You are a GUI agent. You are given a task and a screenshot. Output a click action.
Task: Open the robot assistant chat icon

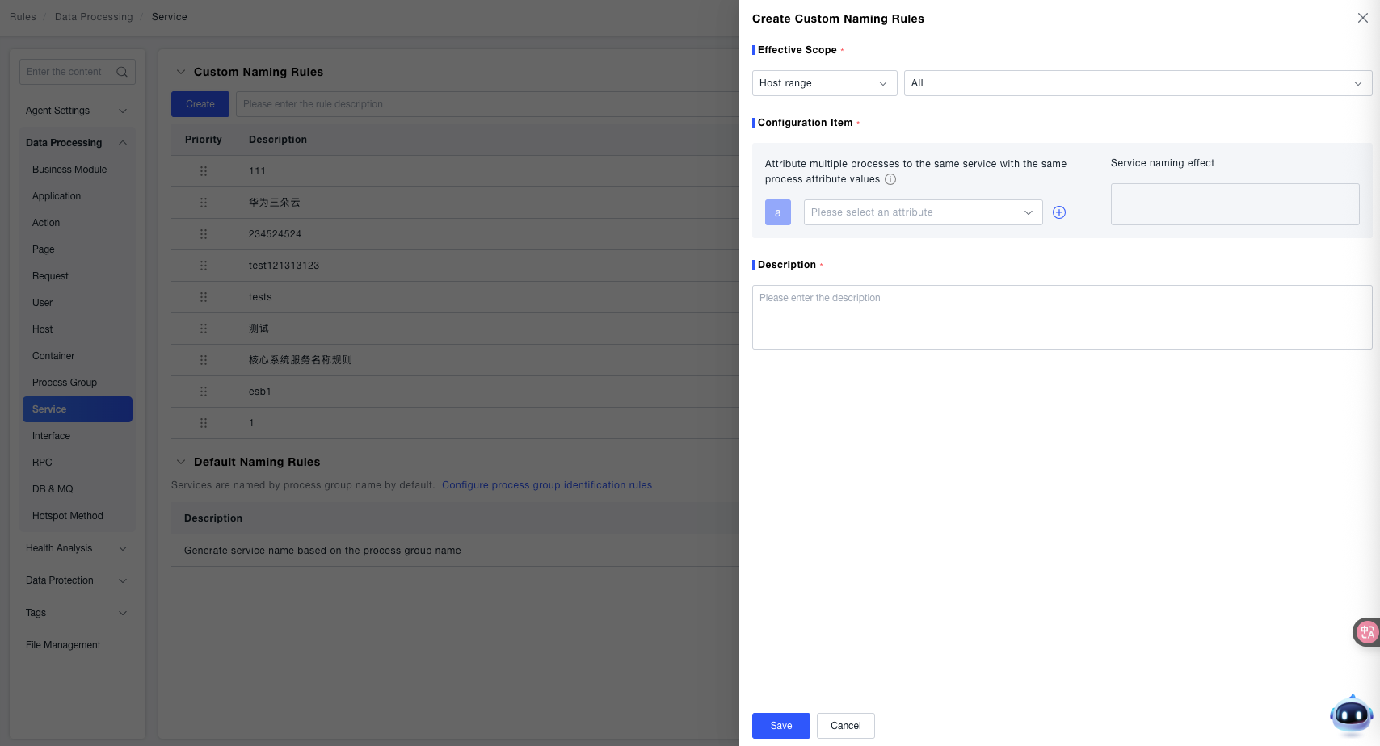pos(1351,715)
